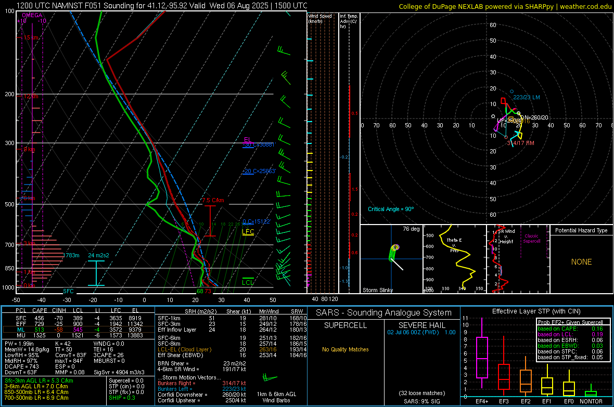Select the '314/17 RM' hodograph marker label
Image resolution: width=614 pixels, height=407 pixels.
[x=521, y=143]
